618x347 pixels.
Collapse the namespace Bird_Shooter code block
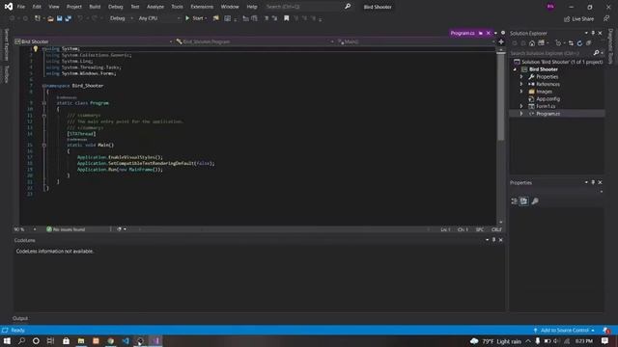coord(43,86)
